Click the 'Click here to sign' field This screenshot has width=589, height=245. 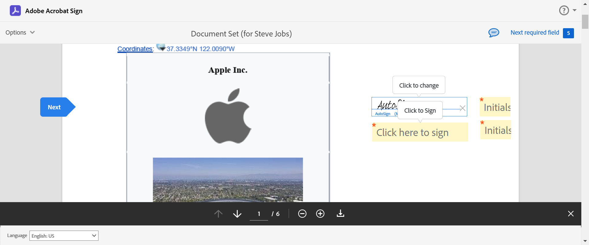click(420, 132)
